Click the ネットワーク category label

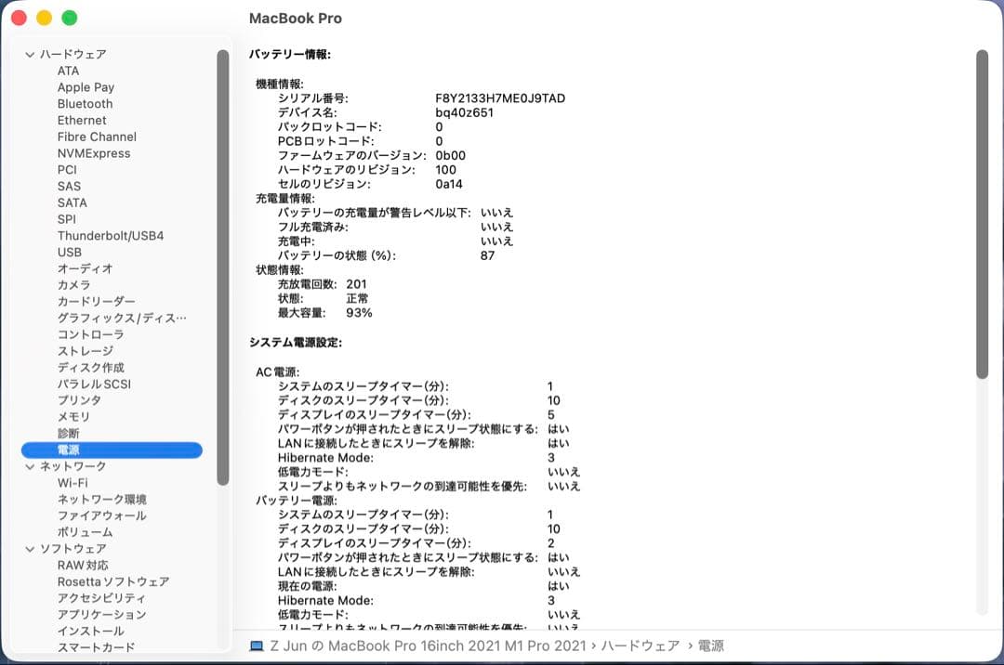point(73,467)
